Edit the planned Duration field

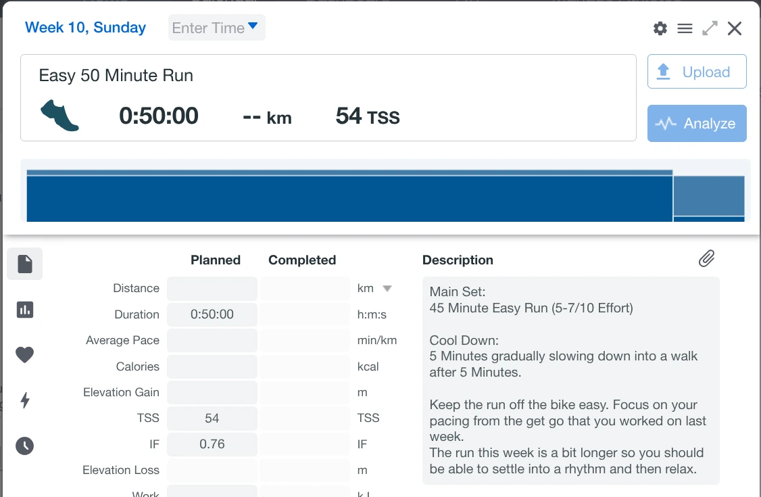tap(212, 314)
